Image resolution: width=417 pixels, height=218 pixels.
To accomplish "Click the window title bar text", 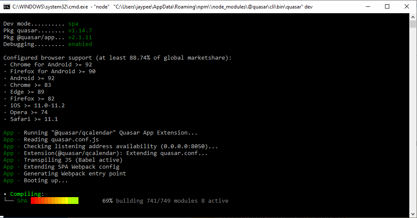I will tap(162, 7).
